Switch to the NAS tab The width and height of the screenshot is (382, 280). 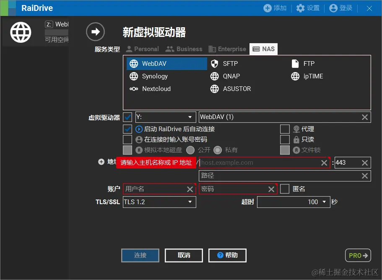click(264, 49)
